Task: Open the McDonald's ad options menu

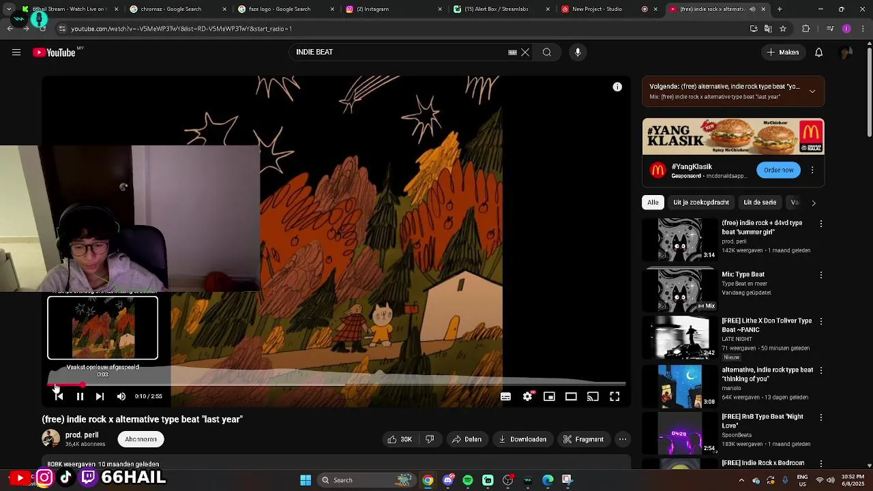Action: 812,170
